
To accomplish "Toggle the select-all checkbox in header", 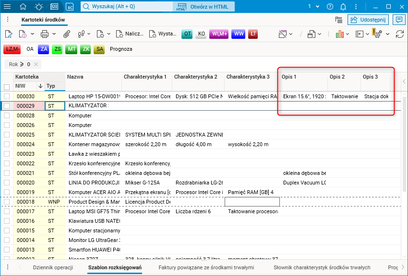I will tap(7, 87).
